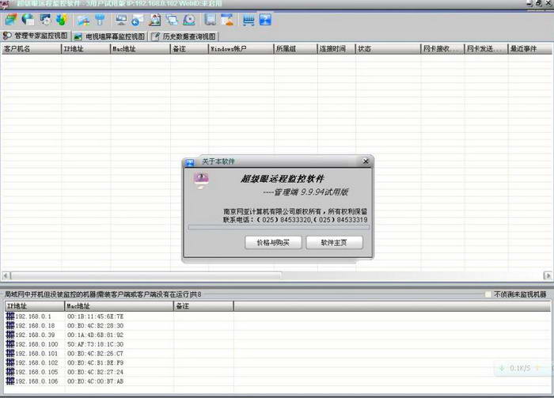Click the overlapping windows toolbar icon
This screenshot has height=398, width=554.
[x=172, y=20]
